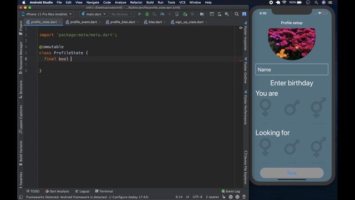Open the project structure folder icon
The image size is (355, 200).
[x=202, y=14]
